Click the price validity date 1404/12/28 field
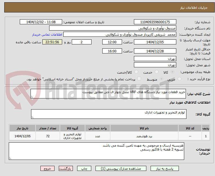 coord(155,51)
